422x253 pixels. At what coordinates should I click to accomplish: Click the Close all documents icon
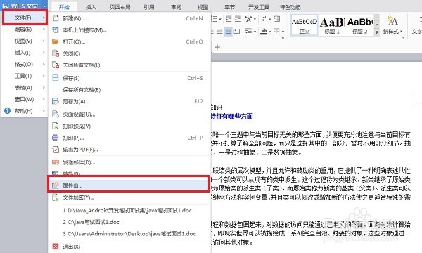pos(56,65)
